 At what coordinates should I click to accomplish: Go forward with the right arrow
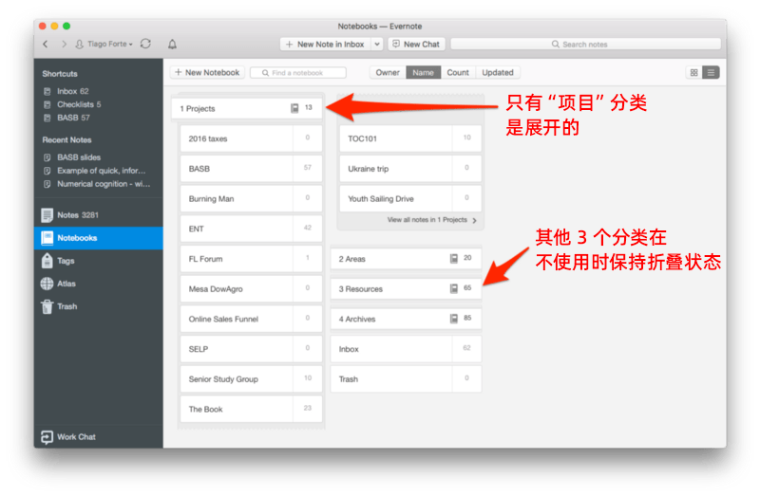[64, 44]
